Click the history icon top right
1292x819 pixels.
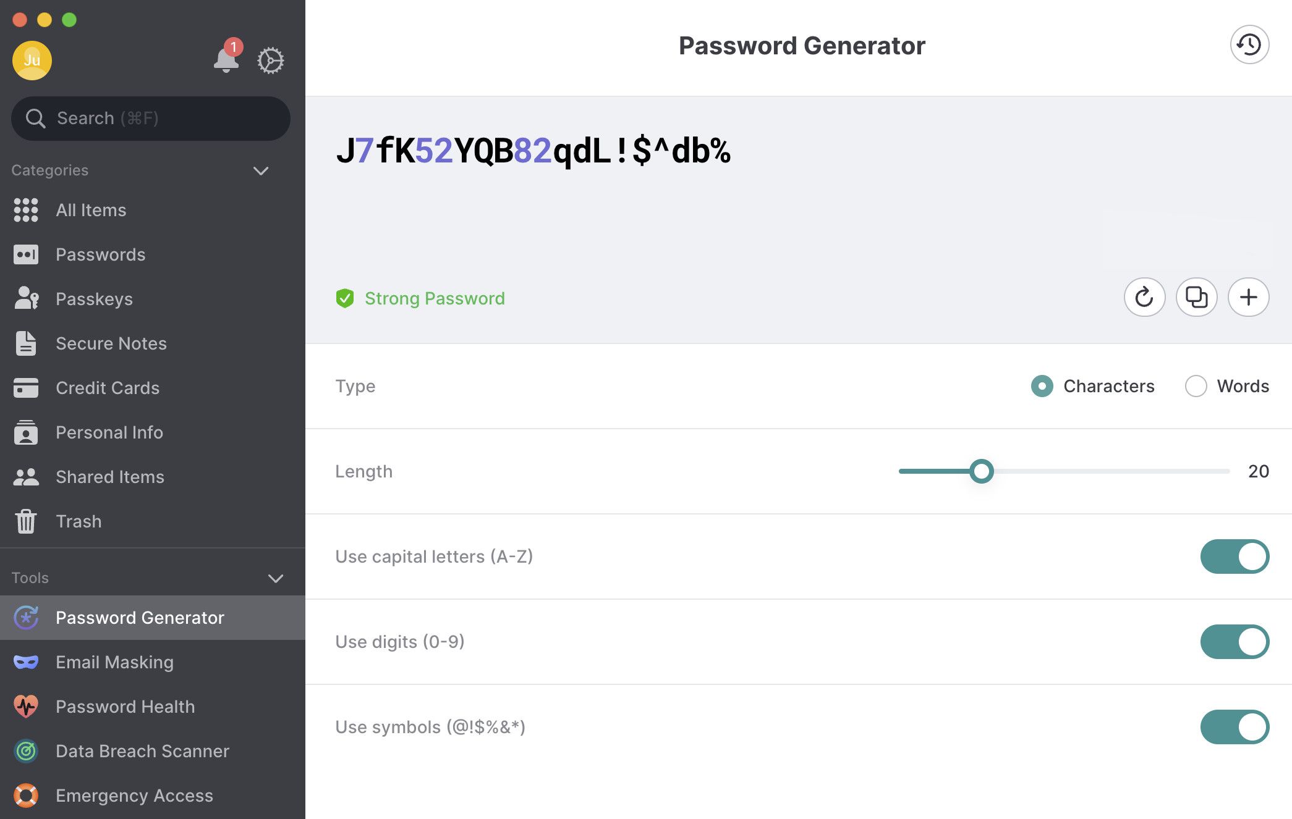click(1249, 44)
